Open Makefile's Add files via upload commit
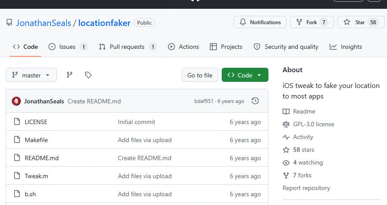 click(x=145, y=140)
